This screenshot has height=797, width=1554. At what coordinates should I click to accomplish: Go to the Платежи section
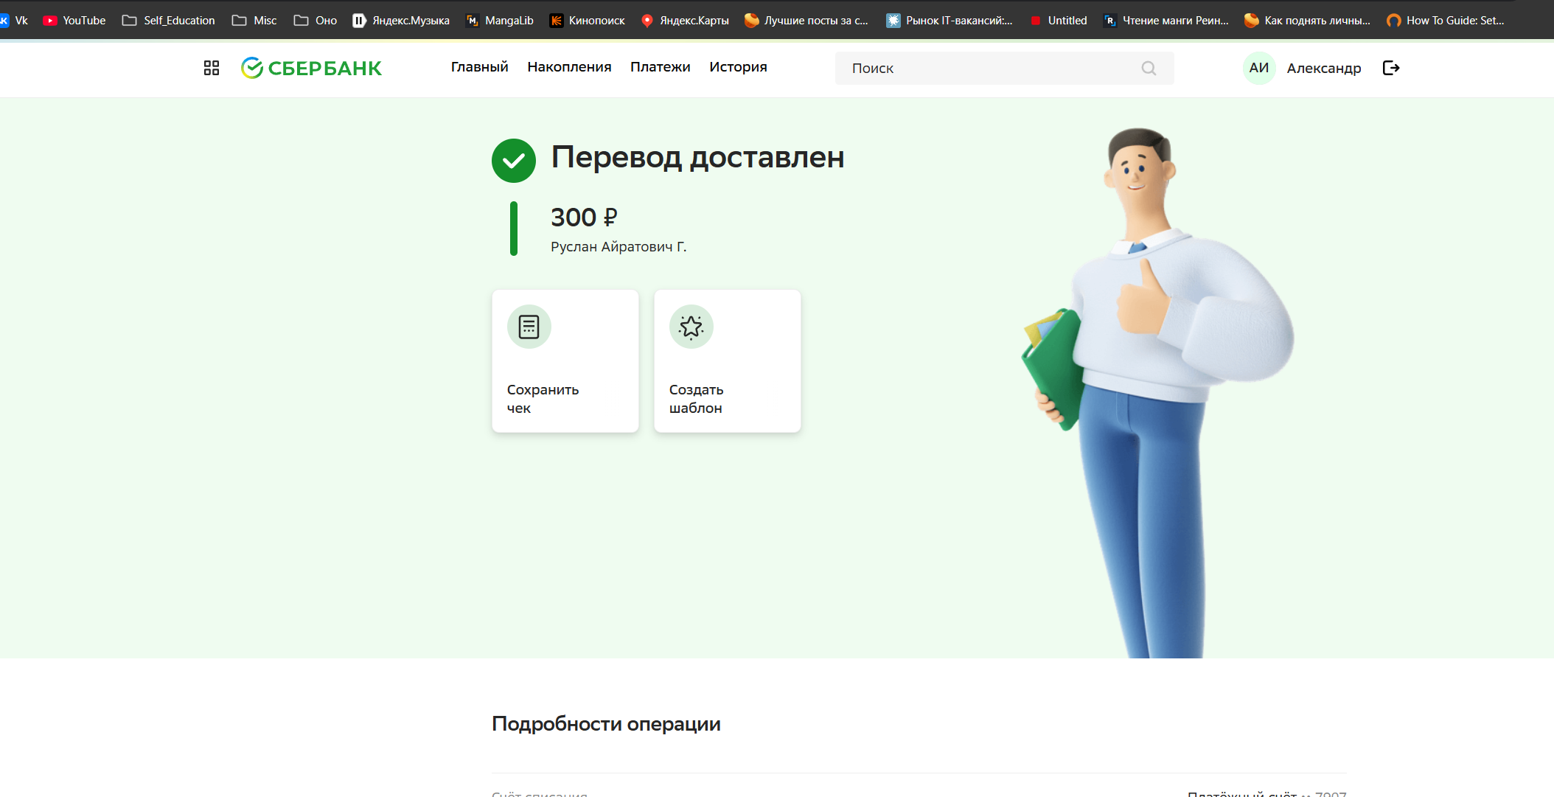point(660,67)
